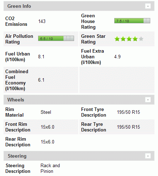The image size is (158, 176).
Task: Click the Rim Material value Steel
Action: (46, 112)
